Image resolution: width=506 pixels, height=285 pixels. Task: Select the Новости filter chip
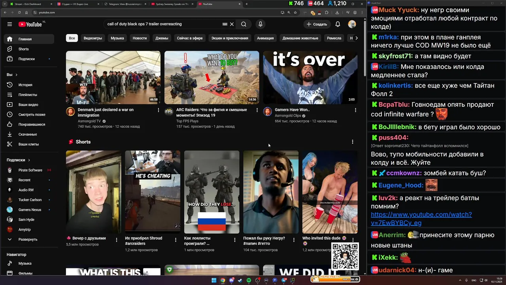(x=140, y=38)
